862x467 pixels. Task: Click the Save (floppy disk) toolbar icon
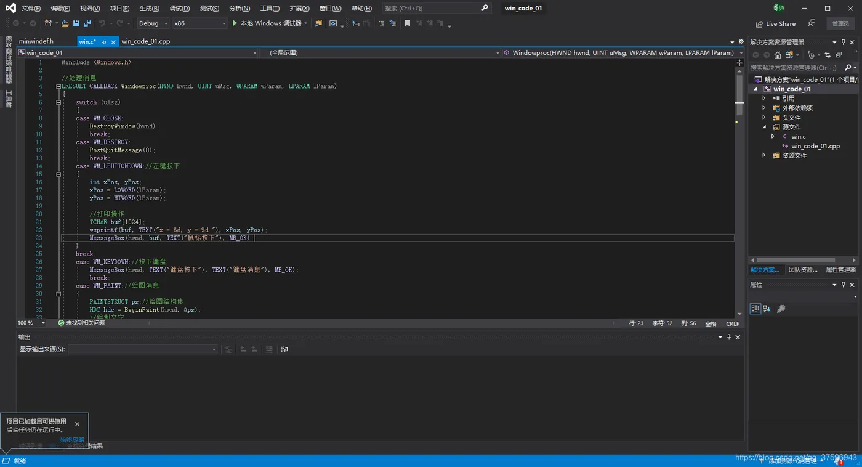coord(76,23)
